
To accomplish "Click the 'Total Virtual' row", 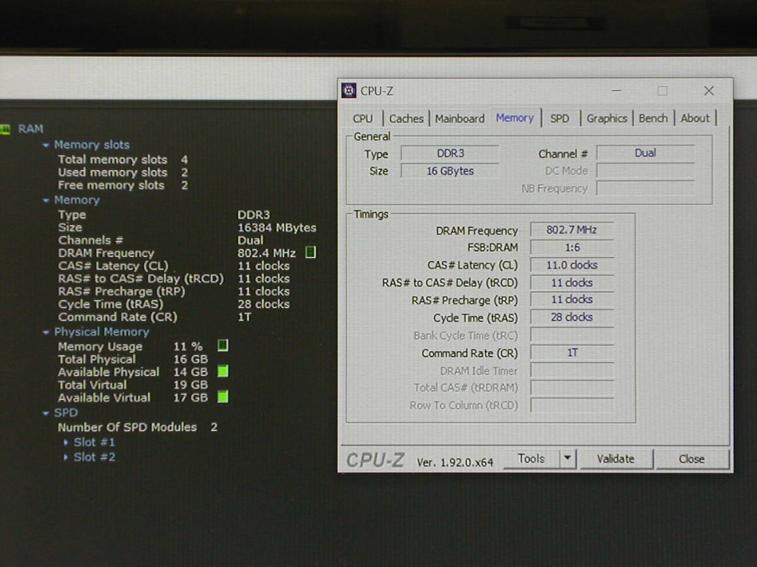I will coord(133,384).
